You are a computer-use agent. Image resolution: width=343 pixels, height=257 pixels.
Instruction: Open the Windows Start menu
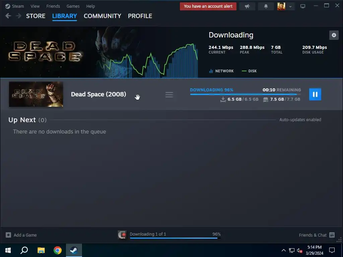point(8,250)
